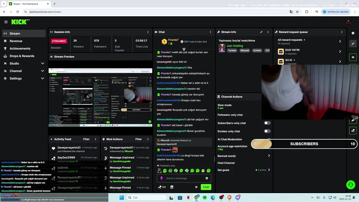359x202 pixels.
Task: Open Activity Feed Filter dropdown
Action: coord(86,139)
